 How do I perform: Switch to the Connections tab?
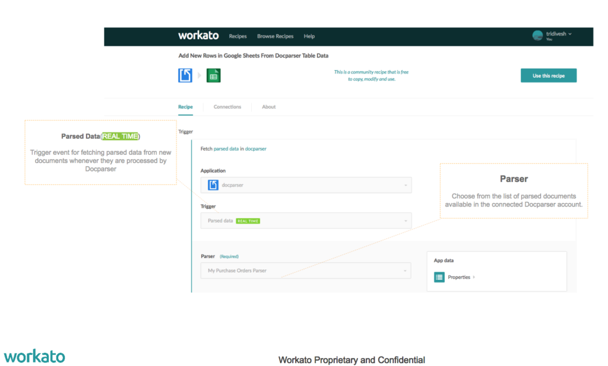[x=227, y=107]
